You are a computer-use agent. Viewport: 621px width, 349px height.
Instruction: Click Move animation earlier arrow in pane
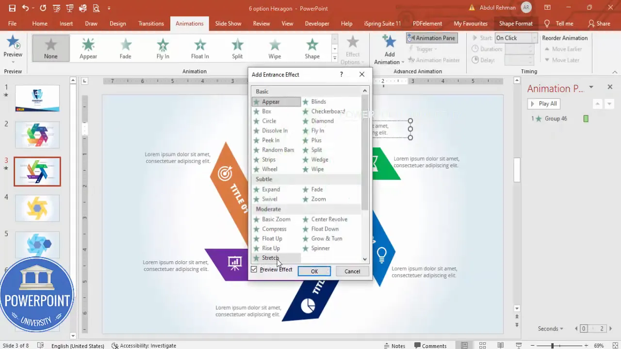(598, 104)
